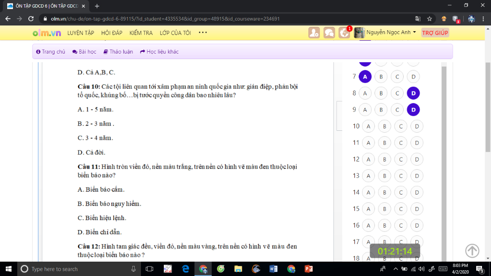Open the LUYỆN TẬP menu
The height and width of the screenshot is (276, 491).
pyautogui.click(x=81, y=33)
